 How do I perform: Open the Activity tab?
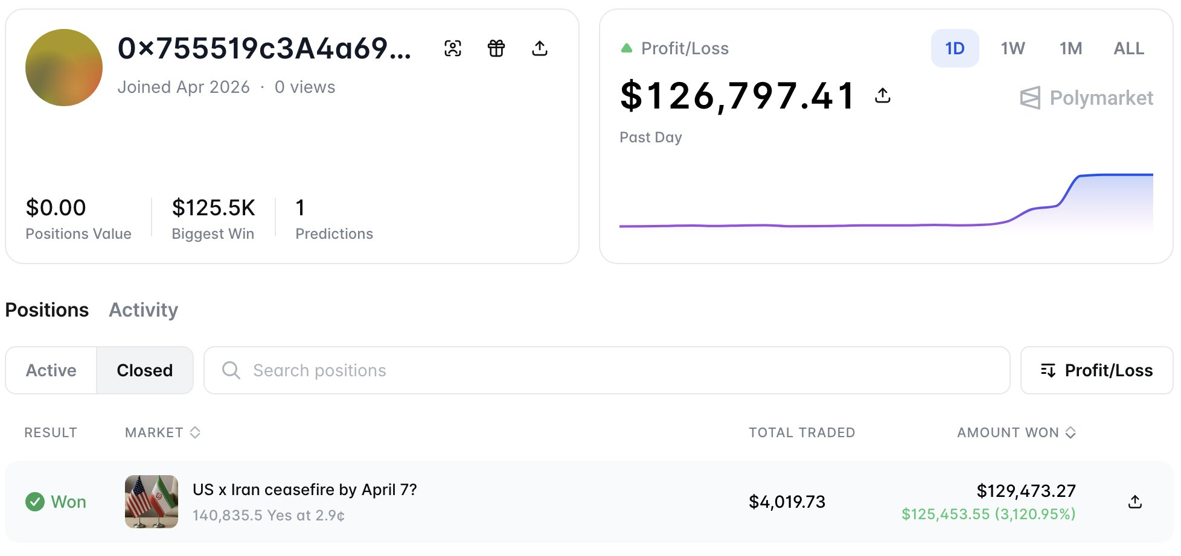143,310
